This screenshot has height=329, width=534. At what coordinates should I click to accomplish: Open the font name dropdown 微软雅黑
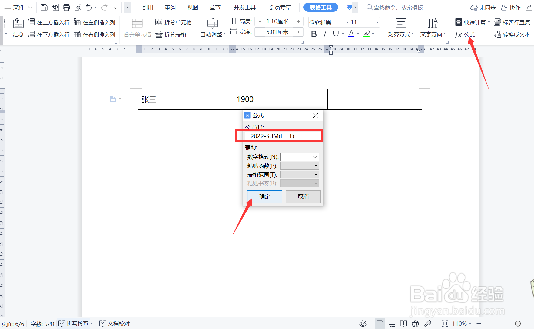click(x=347, y=22)
